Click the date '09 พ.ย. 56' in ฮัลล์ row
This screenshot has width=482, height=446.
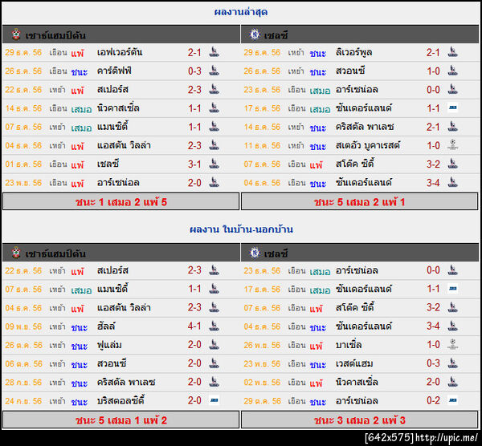coord(23,326)
